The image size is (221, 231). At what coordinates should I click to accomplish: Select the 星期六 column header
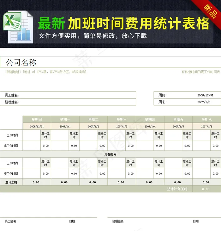(207, 119)
